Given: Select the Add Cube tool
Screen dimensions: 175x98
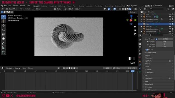Looking at the screenshot, I should [4, 53].
